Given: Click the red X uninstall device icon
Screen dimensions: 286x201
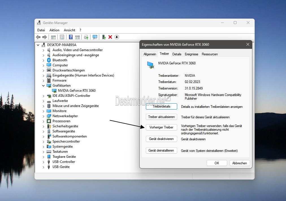Looking at the screenshot, I should coord(110,37).
